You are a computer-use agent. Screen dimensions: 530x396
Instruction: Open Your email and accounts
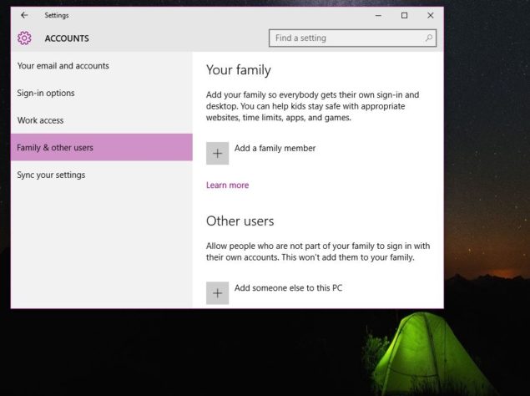(63, 66)
